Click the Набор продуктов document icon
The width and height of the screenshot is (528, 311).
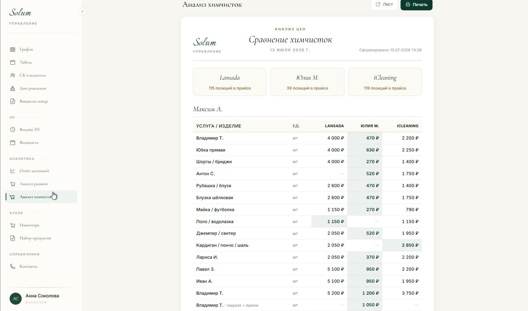(13, 238)
